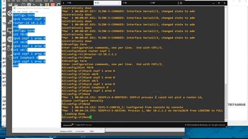Click the open project folder icon in GNS3
This screenshot has height=139, width=248.
16,5
